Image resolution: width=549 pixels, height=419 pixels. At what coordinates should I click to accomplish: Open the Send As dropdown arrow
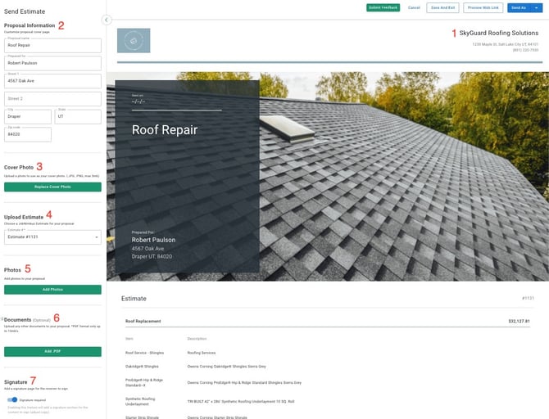pyautogui.click(x=536, y=7)
